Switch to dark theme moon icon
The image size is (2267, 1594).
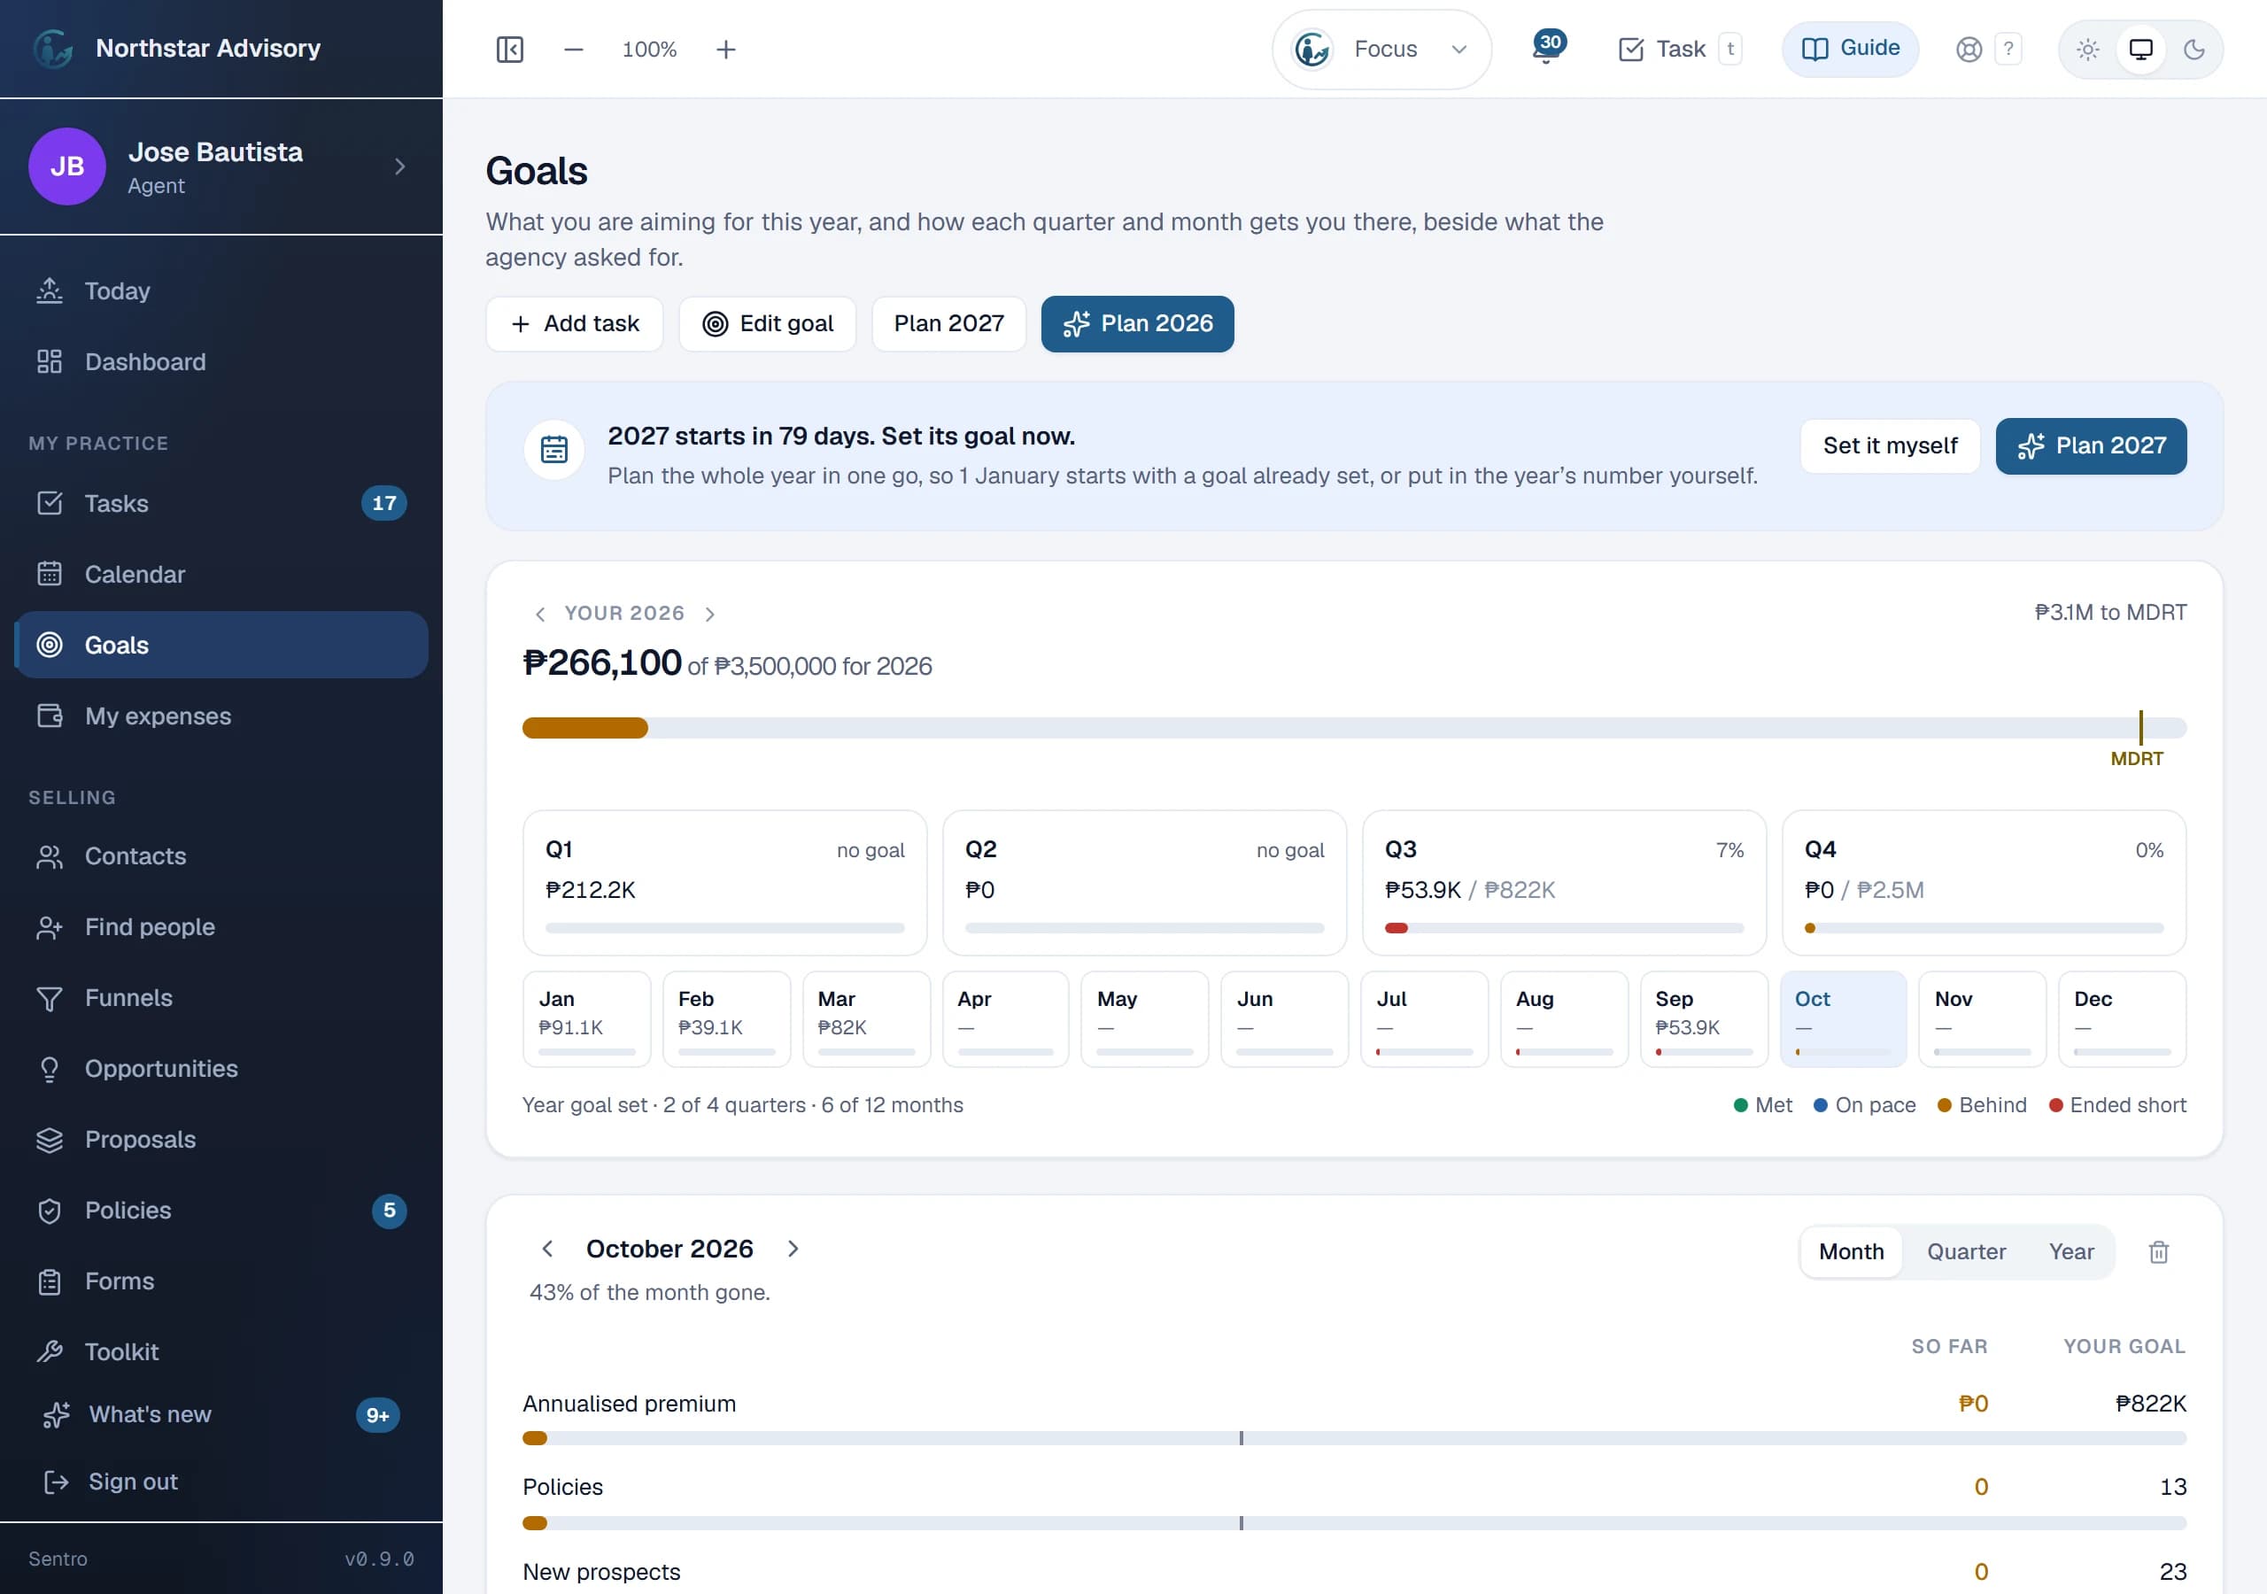(x=2193, y=50)
